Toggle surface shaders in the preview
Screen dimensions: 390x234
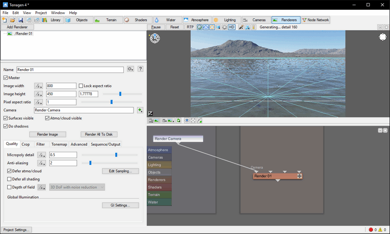pyautogui.click(x=199, y=27)
